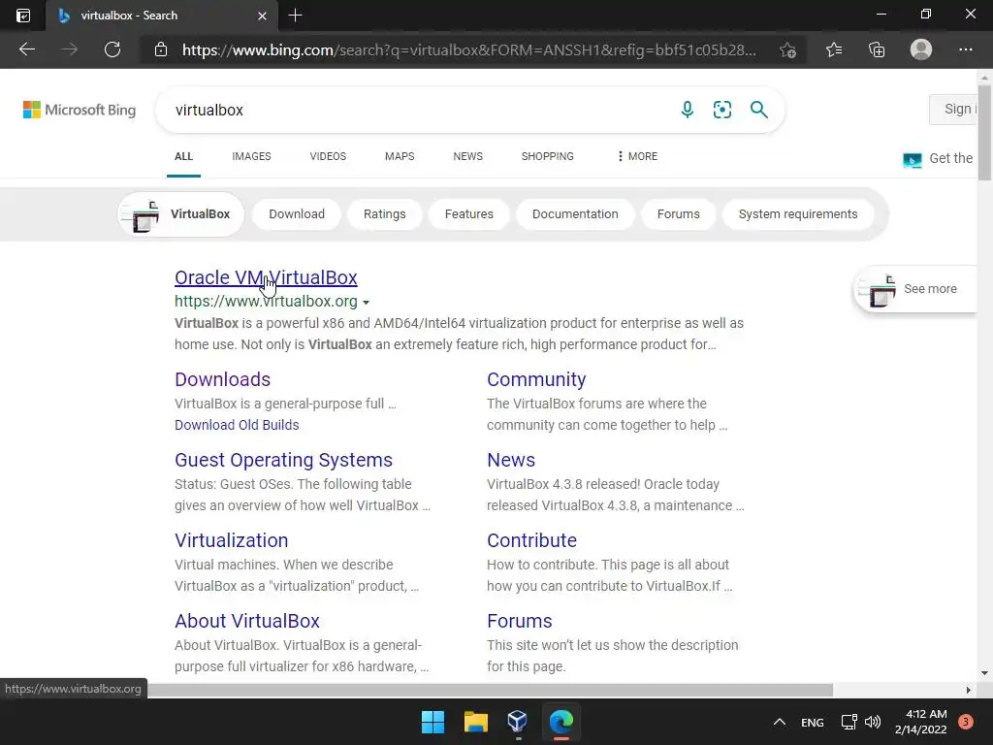Open the Windows Start menu
The image size is (993, 745).
(x=433, y=722)
